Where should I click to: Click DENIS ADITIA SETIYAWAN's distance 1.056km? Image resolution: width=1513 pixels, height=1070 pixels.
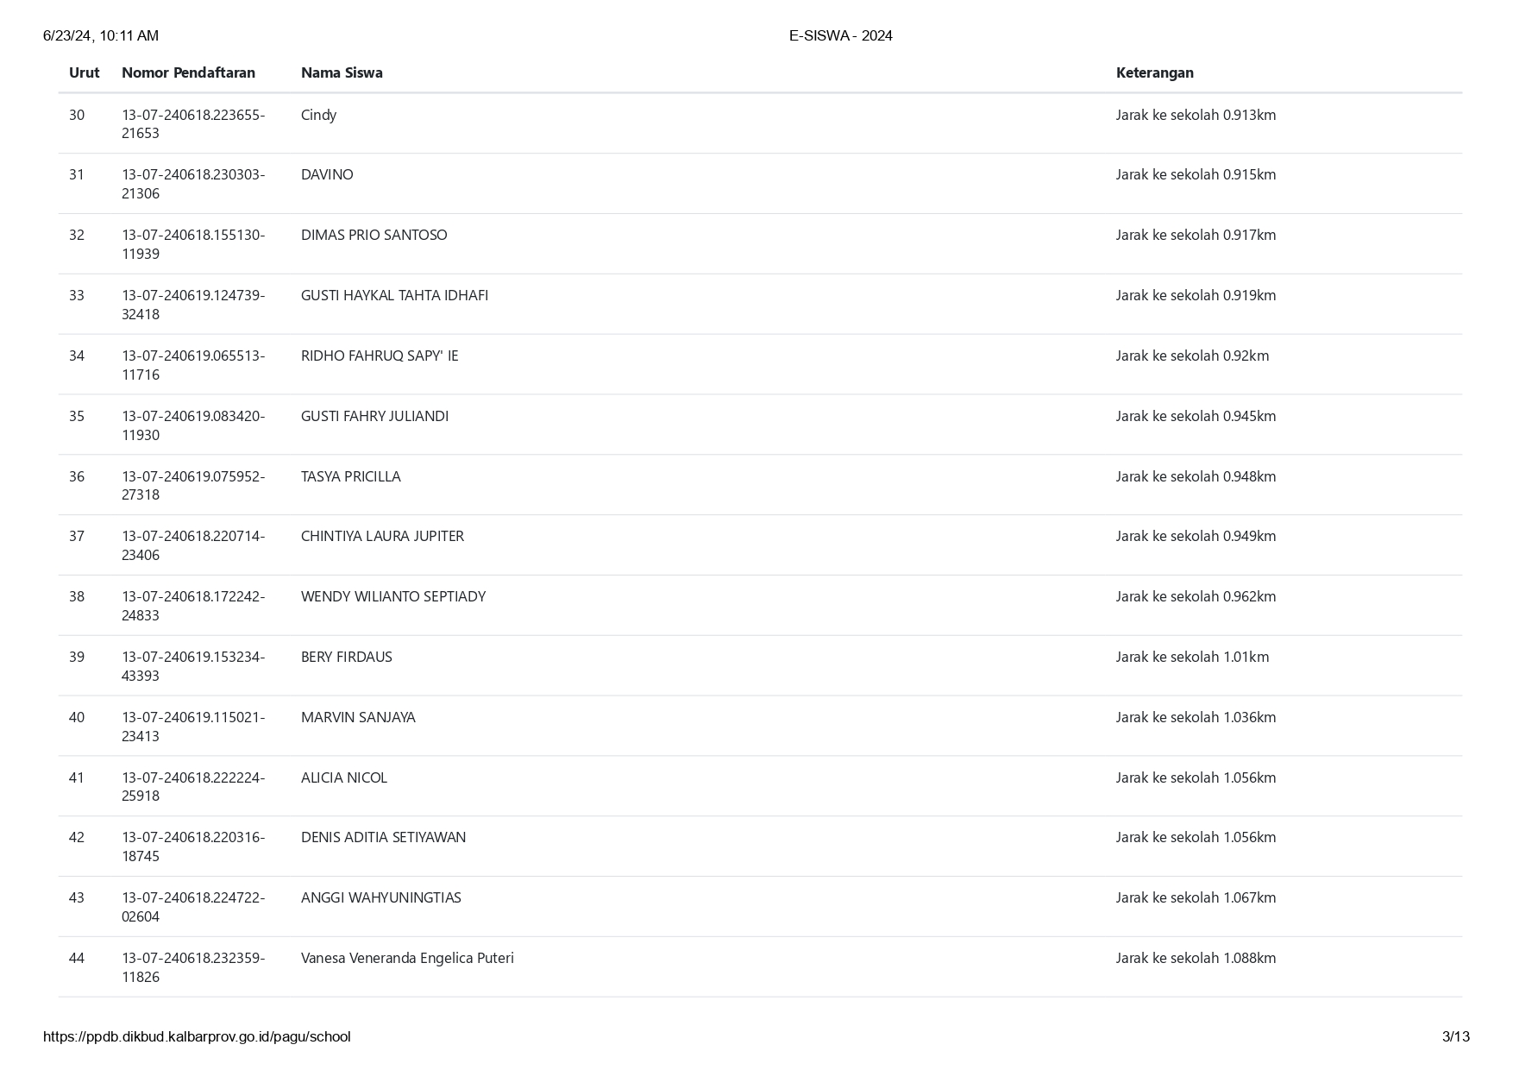[1196, 837]
